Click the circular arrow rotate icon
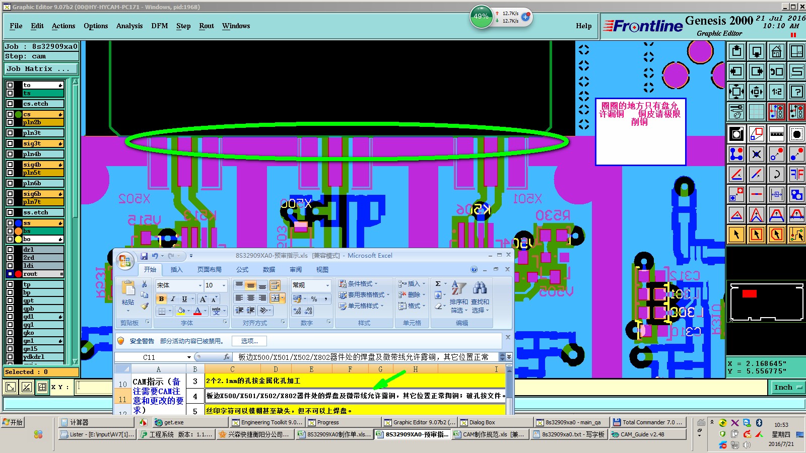This screenshot has height=453, width=806. point(777,174)
